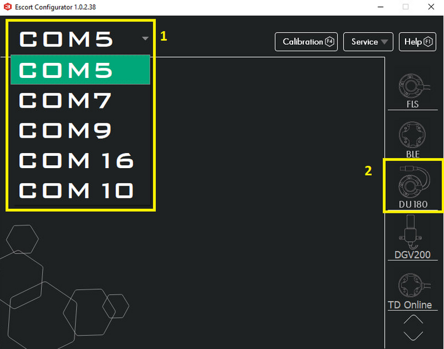
Task: Click the Escort Configurator logo icon
Action: point(8,7)
